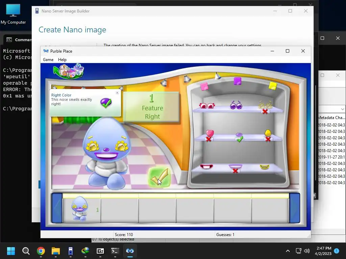Open the 7-Zip taskbar icon
The image size is (346, 259).
point(100,251)
